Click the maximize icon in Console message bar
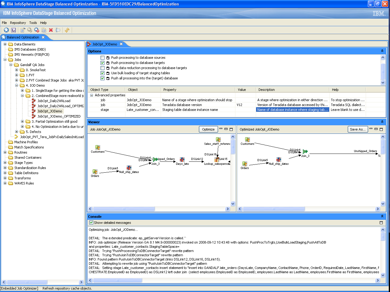Viewport: 390px width, 292px height. point(381,223)
